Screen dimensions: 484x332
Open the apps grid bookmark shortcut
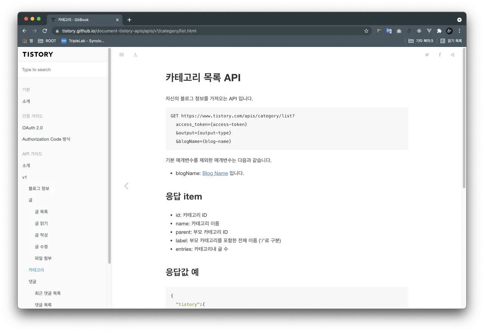coord(28,41)
